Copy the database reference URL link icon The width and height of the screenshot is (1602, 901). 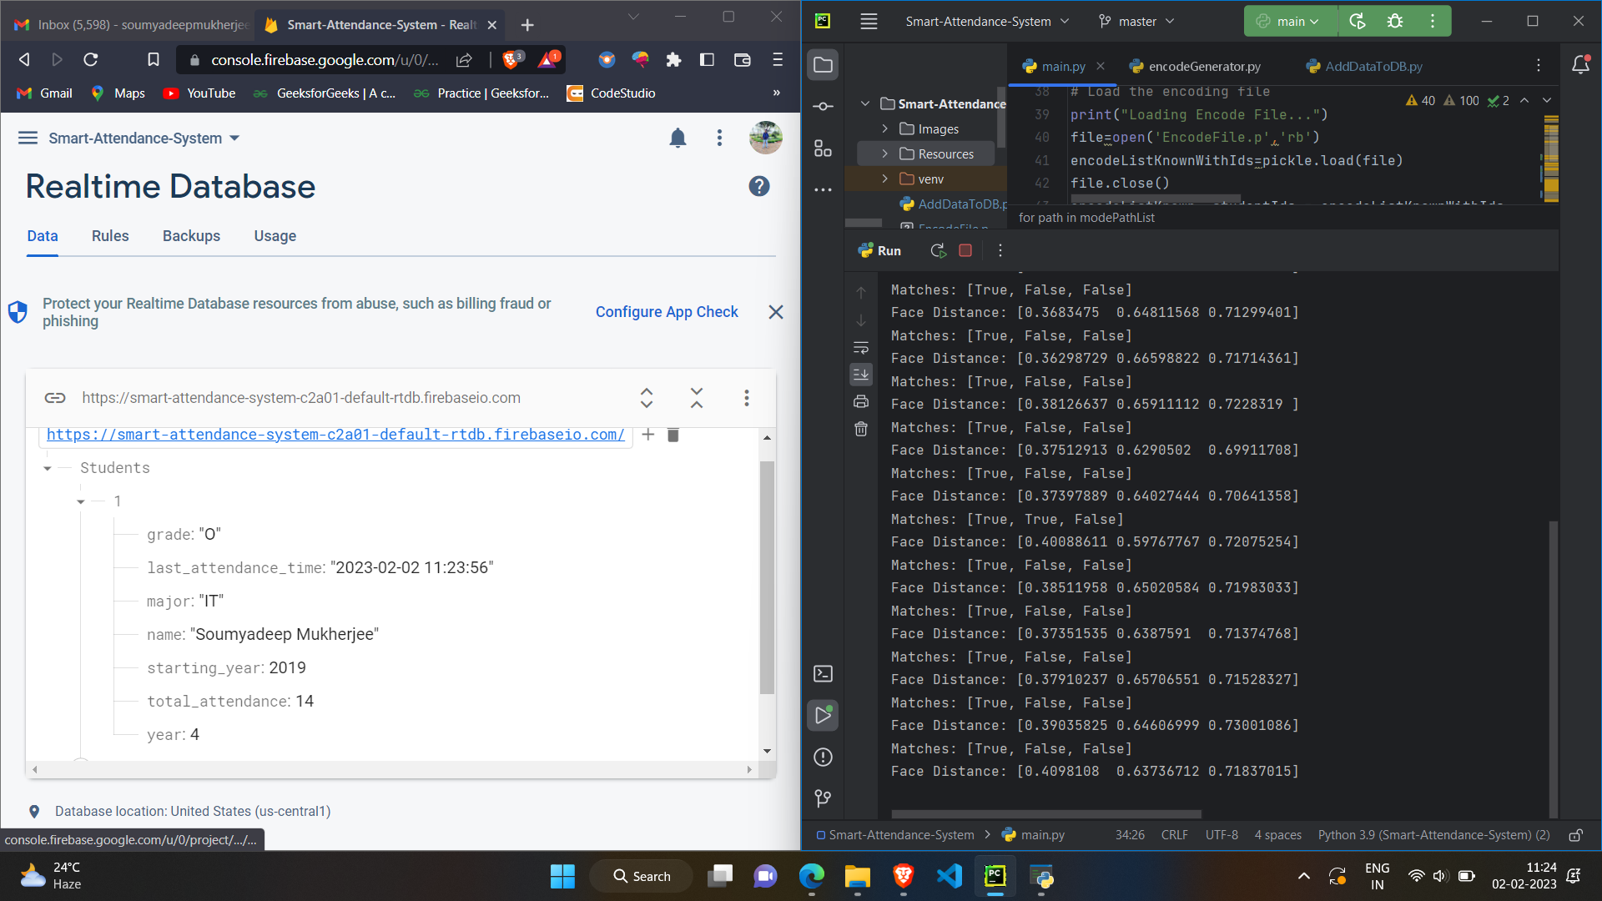(55, 398)
